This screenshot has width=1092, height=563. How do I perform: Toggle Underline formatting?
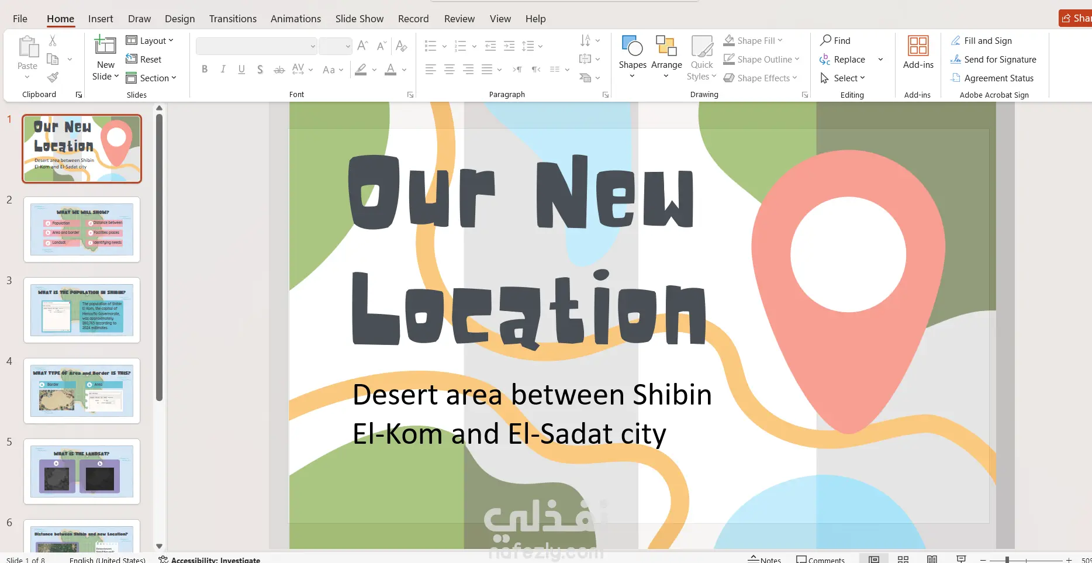241,70
